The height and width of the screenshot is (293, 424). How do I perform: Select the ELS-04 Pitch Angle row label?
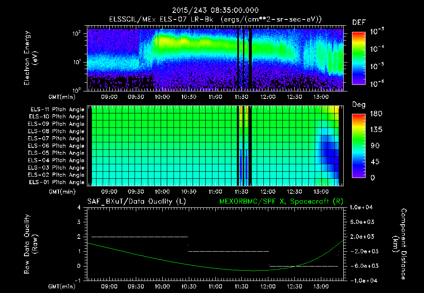(x=56, y=160)
